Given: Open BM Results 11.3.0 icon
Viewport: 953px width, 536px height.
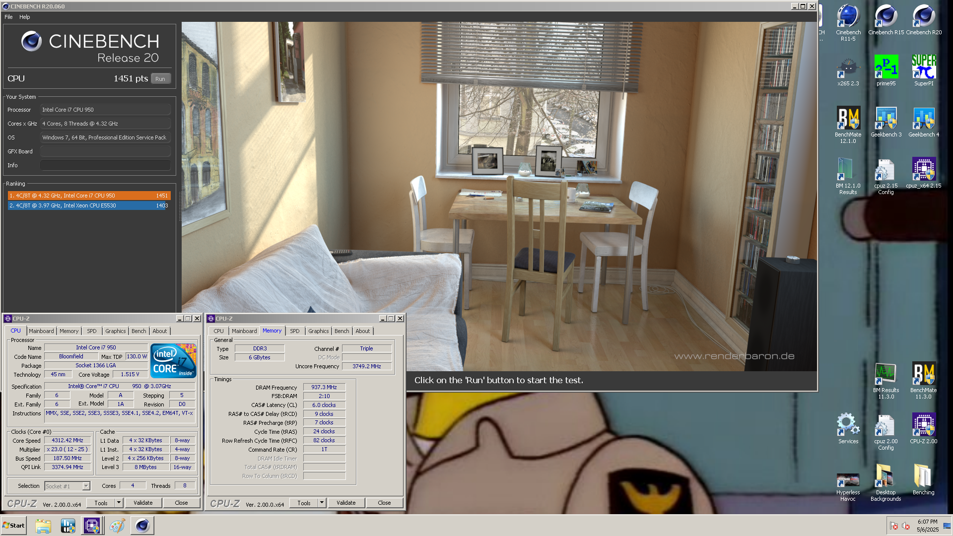Looking at the screenshot, I should [x=885, y=381].
